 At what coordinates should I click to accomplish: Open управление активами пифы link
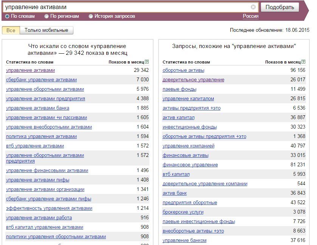(37, 180)
